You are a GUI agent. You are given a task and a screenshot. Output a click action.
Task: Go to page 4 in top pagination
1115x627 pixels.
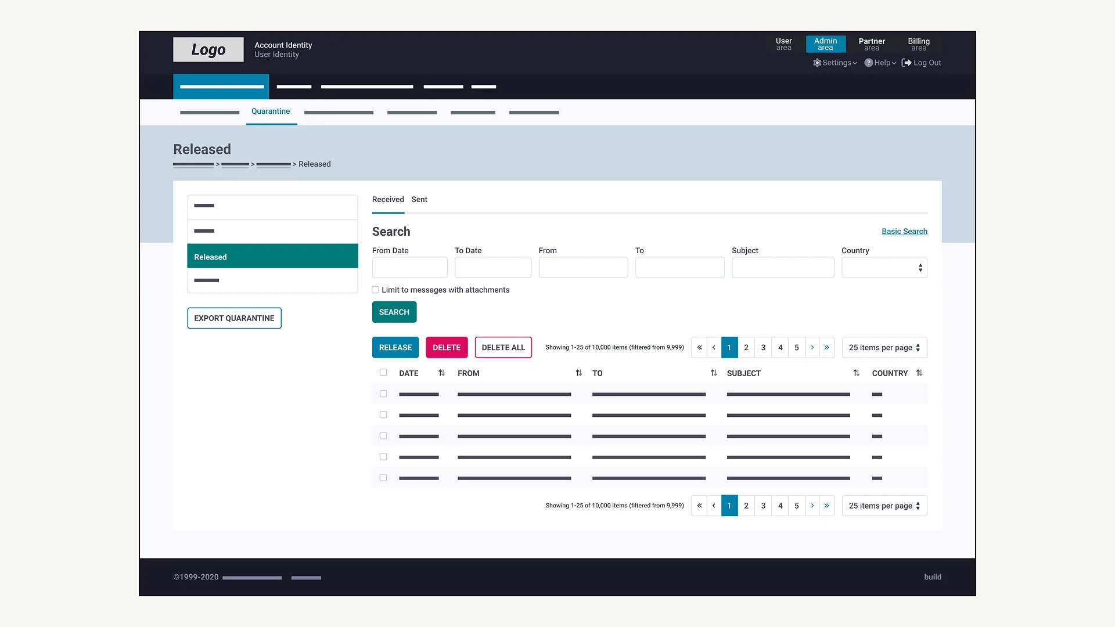(780, 347)
